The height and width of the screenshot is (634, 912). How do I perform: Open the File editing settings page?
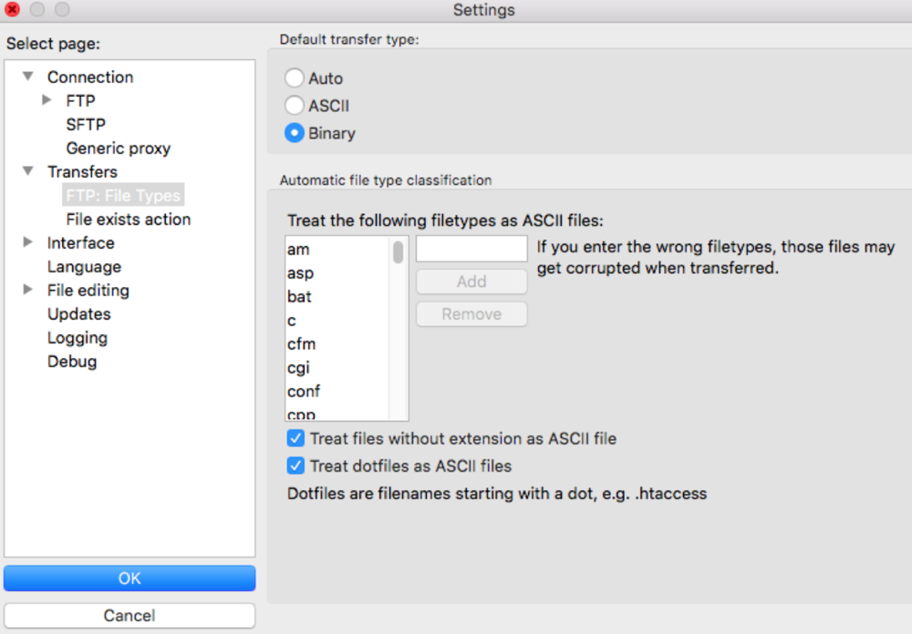[x=88, y=291]
